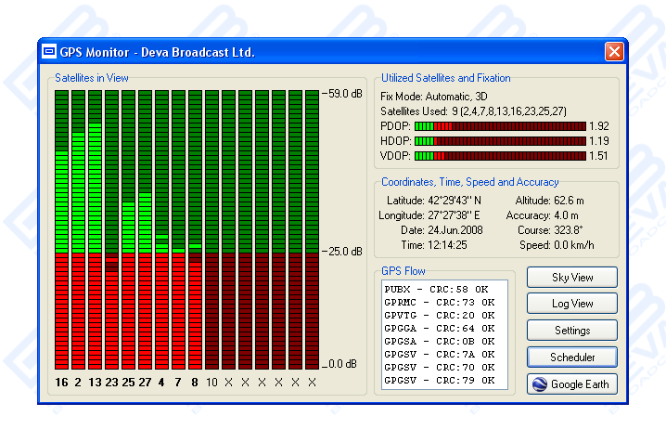The height and width of the screenshot is (442, 666).
Task: Click the HDOP indicator bar
Action: coord(499,141)
